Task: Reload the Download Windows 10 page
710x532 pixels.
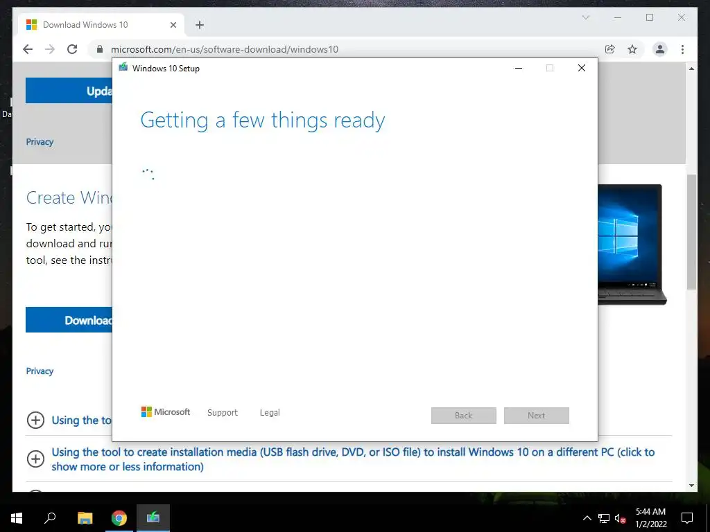Action: (72, 49)
